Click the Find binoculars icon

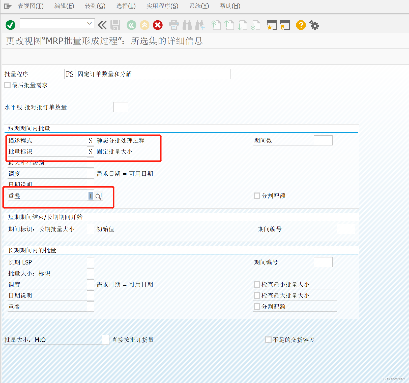click(187, 25)
